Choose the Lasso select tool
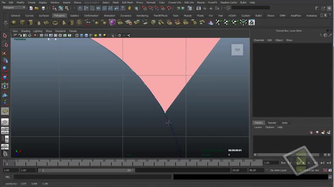334x187 pixels. 5,44
